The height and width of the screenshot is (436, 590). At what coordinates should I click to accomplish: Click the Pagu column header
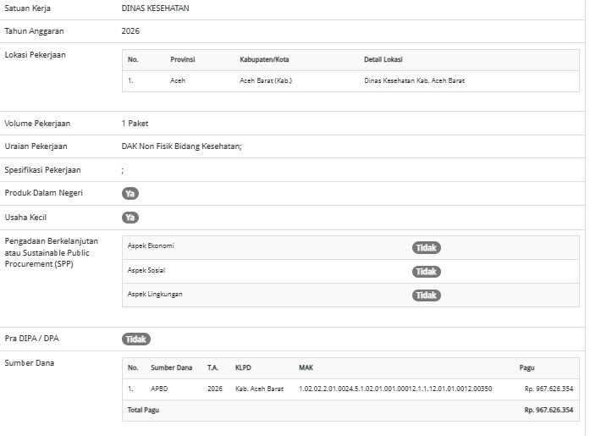coord(527,367)
